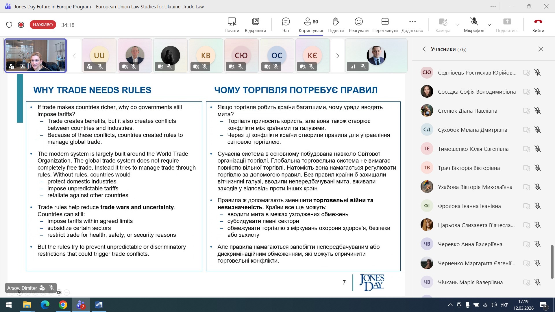
Task: Open the React (Реагувати) emoji icon
Action: pyautogui.click(x=358, y=22)
